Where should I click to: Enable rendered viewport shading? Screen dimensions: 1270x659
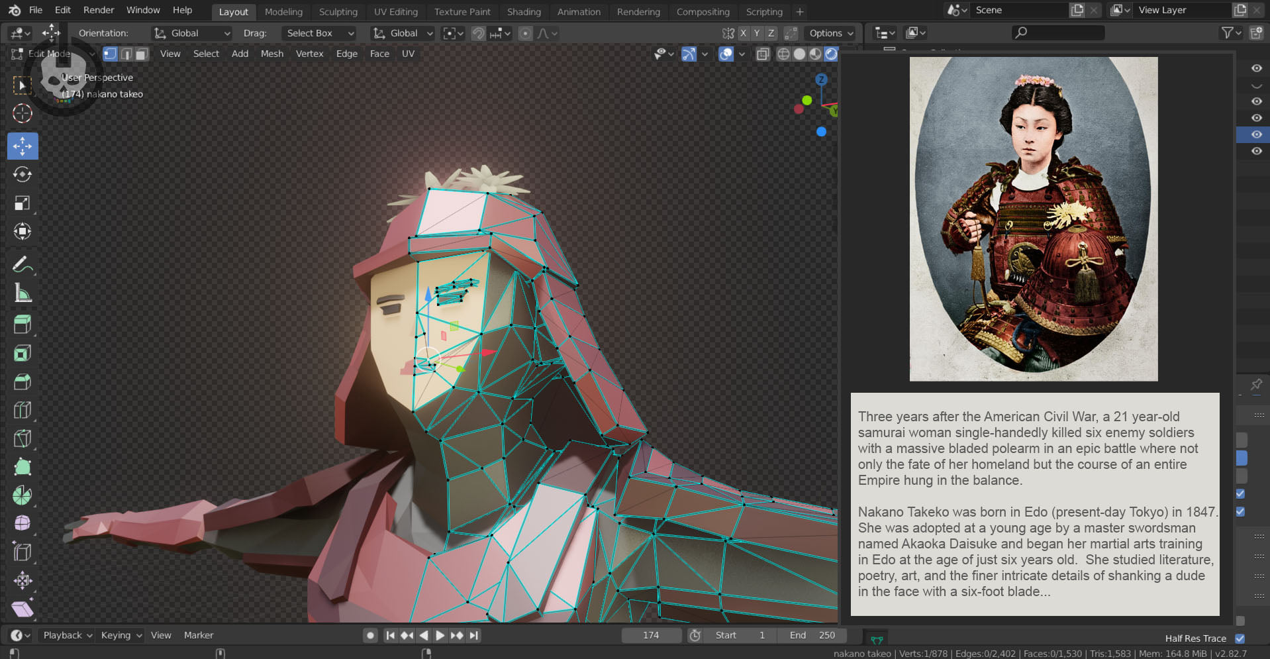point(832,54)
